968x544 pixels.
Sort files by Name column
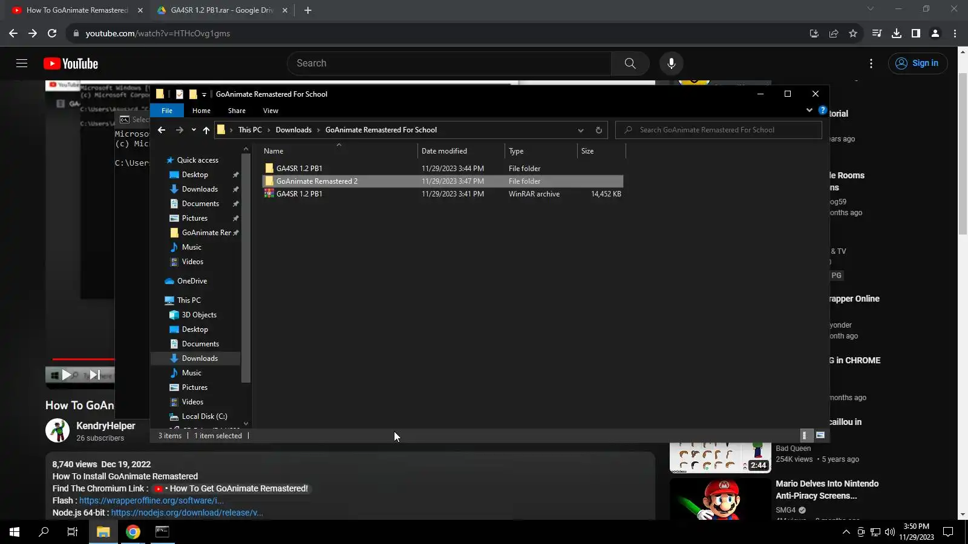[x=339, y=151]
